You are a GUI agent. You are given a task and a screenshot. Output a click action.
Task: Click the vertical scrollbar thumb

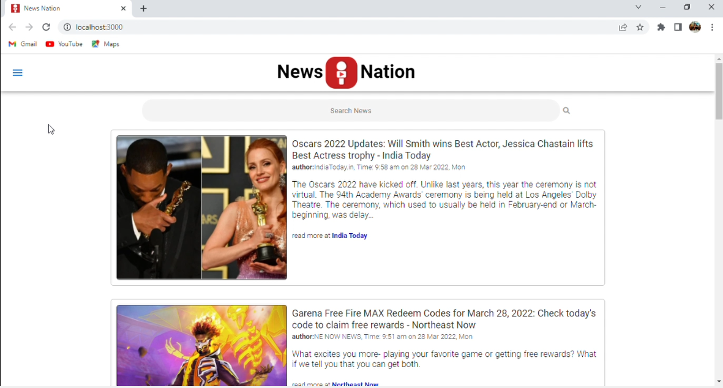point(719,91)
